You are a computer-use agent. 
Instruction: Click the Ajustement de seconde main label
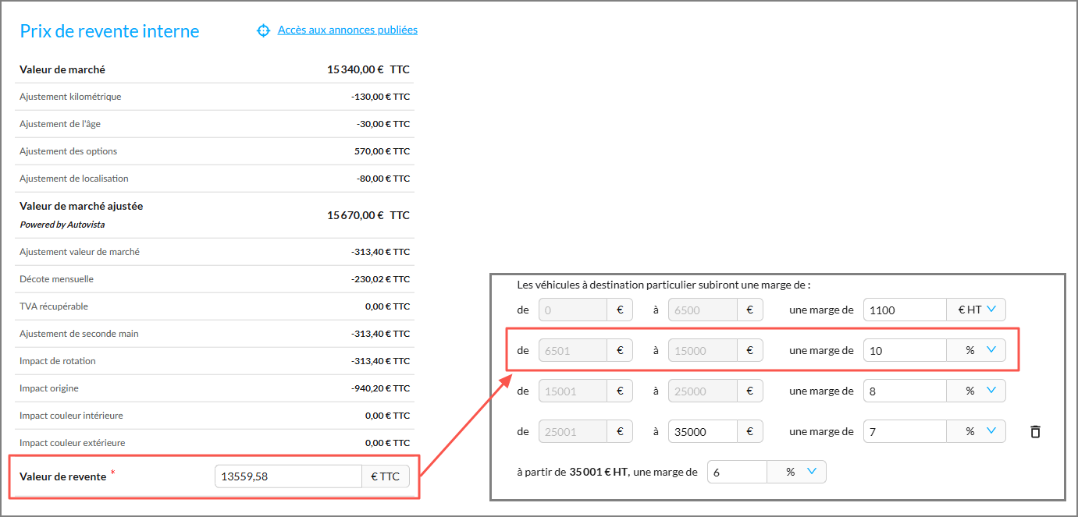[x=79, y=334]
